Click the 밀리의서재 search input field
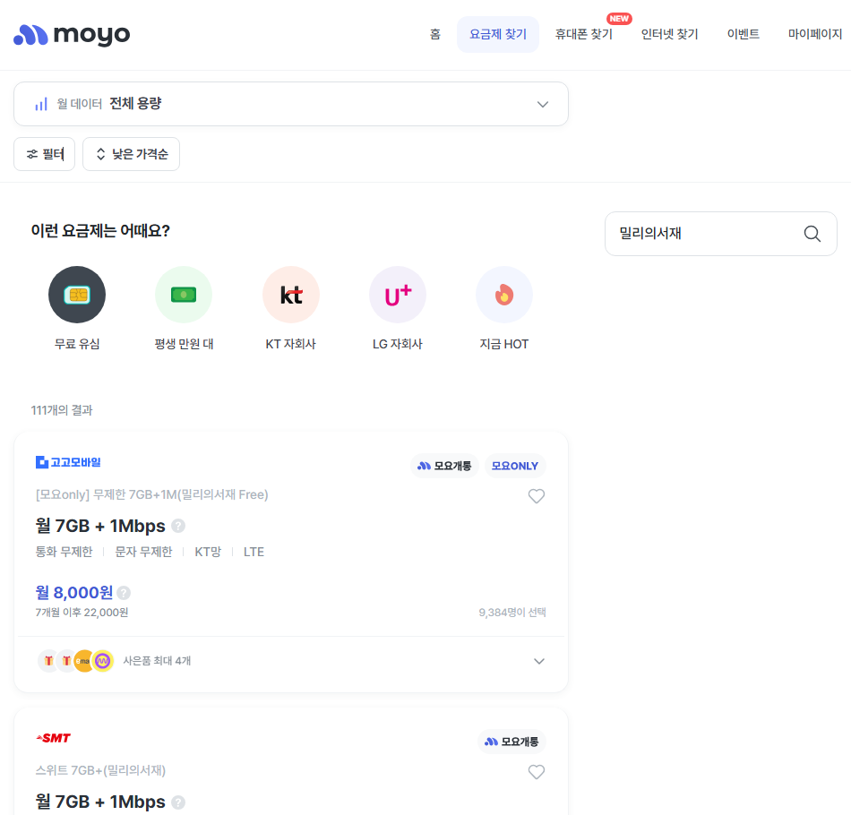 (703, 234)
